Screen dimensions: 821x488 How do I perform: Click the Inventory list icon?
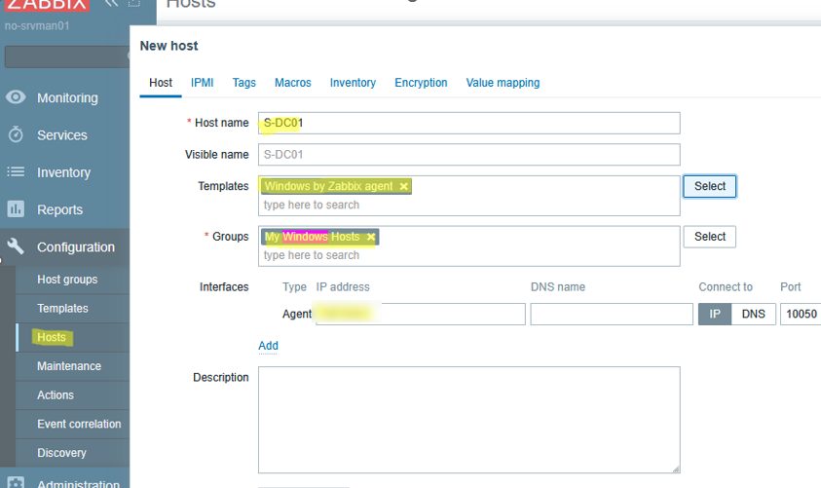16,172
